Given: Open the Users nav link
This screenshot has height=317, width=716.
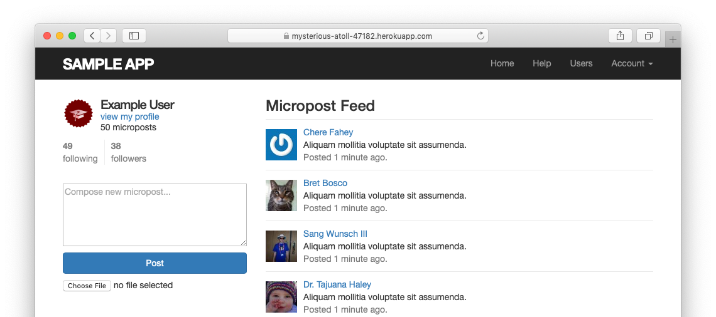Looking at the screenshot, I should [x=581, y=63].
